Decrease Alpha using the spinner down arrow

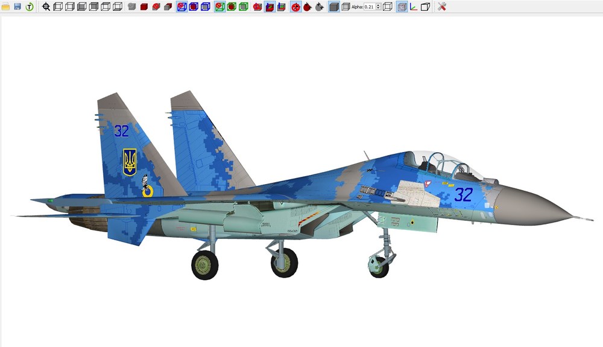point(379,8)
